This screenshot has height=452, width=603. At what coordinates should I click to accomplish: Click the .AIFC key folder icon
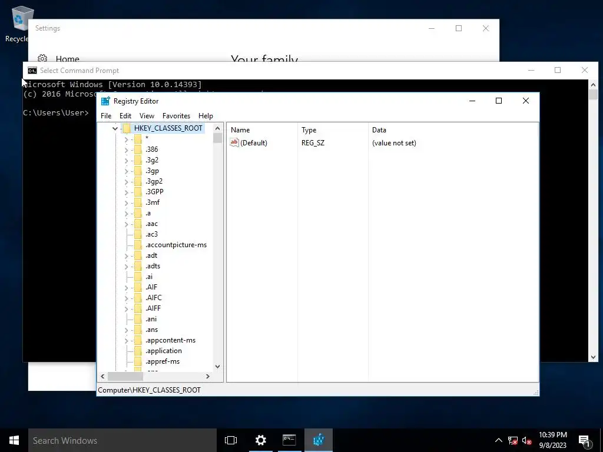[x=138, y=298]
